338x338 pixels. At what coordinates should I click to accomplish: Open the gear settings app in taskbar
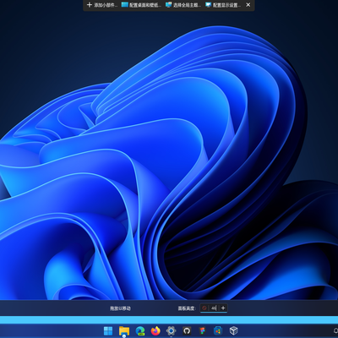click(171, 330)
